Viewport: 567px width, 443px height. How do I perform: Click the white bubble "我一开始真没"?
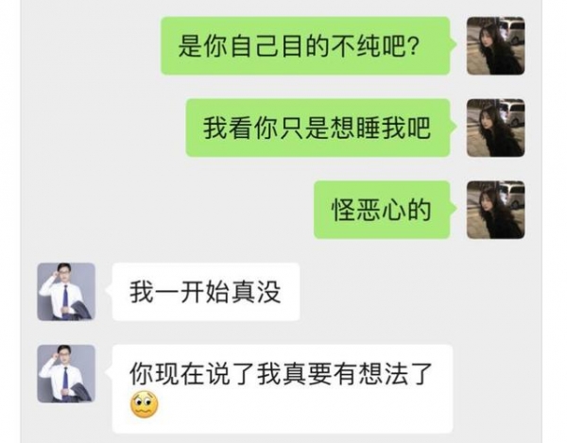(x=206, y=292)
